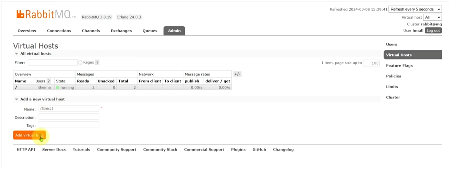Click the page size field showing 100
Image resolution: width=449 pixels, height=169 pixels.
click(371, 63)
